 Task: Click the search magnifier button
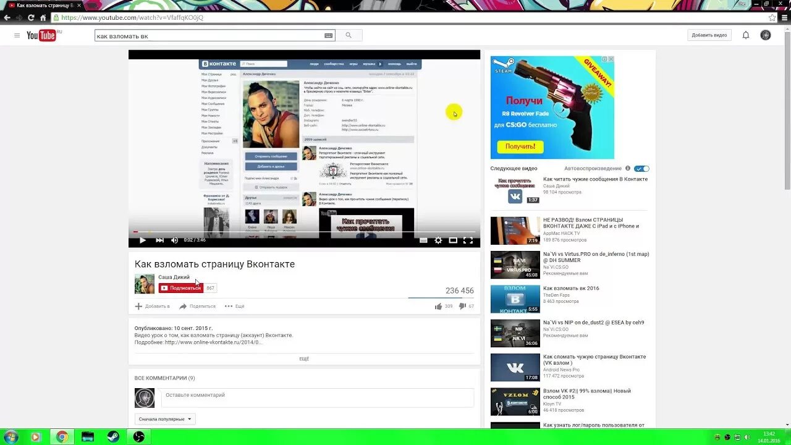pos(349,35)
